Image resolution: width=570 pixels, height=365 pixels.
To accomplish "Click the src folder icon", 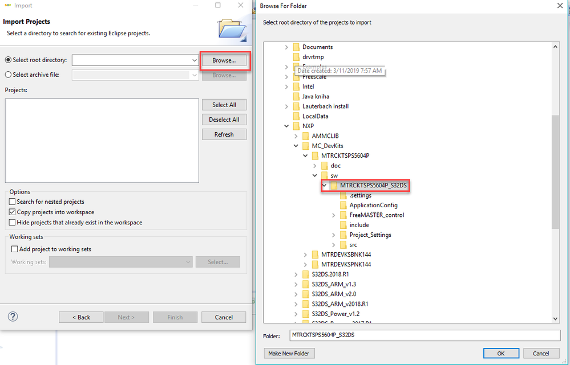I will tap(343, 245).
